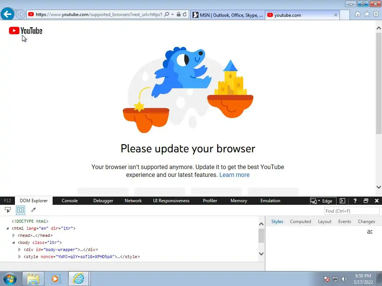The height and width of the screenshot is (286, 382).
Task: Select the <!DOCTYPE html> line
Action: tap(30, 221)
